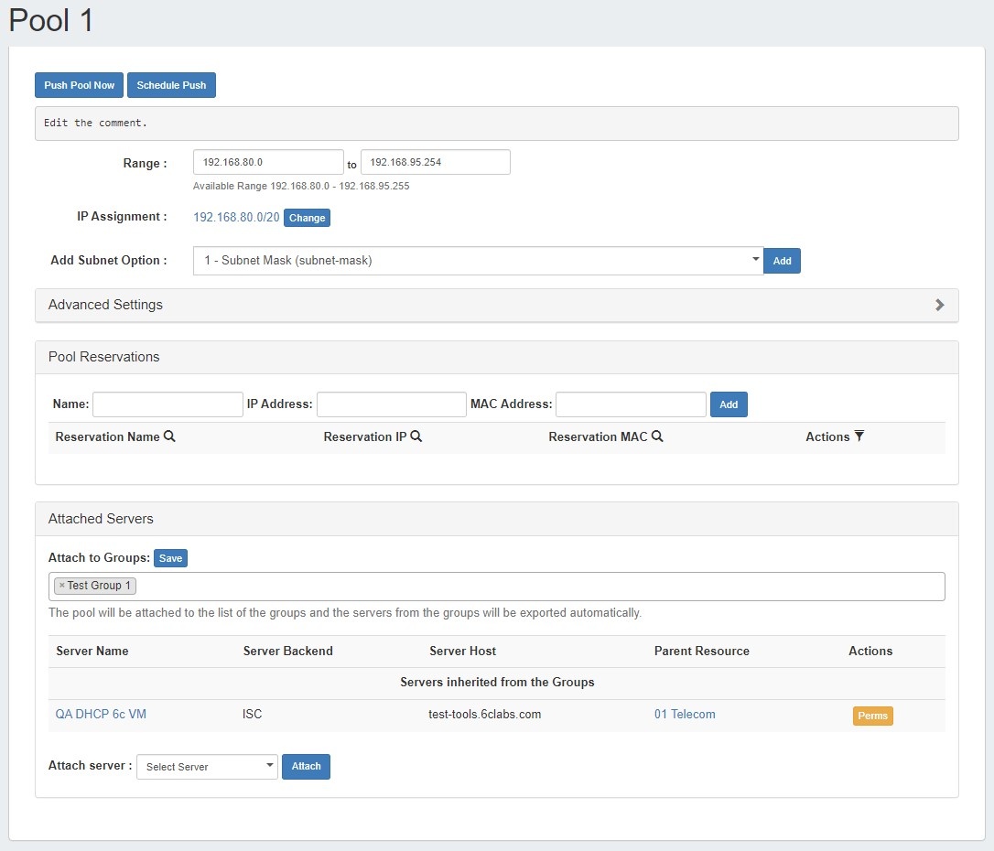
Task: Open the Select Server dropdown
Action: click(207, 767)
